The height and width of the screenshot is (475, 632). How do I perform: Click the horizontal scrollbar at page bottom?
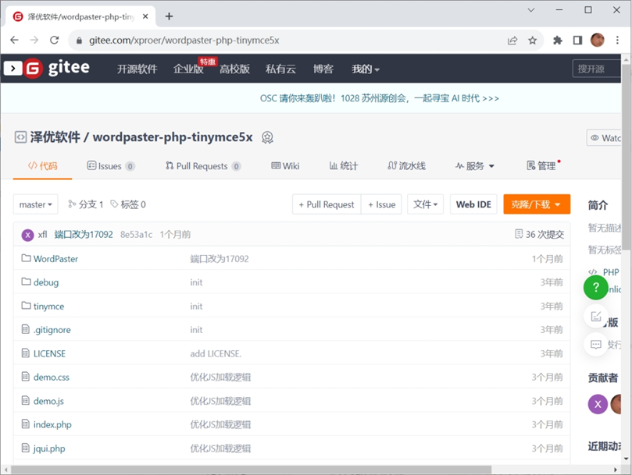pyautogui.click(x=251, y=470)
